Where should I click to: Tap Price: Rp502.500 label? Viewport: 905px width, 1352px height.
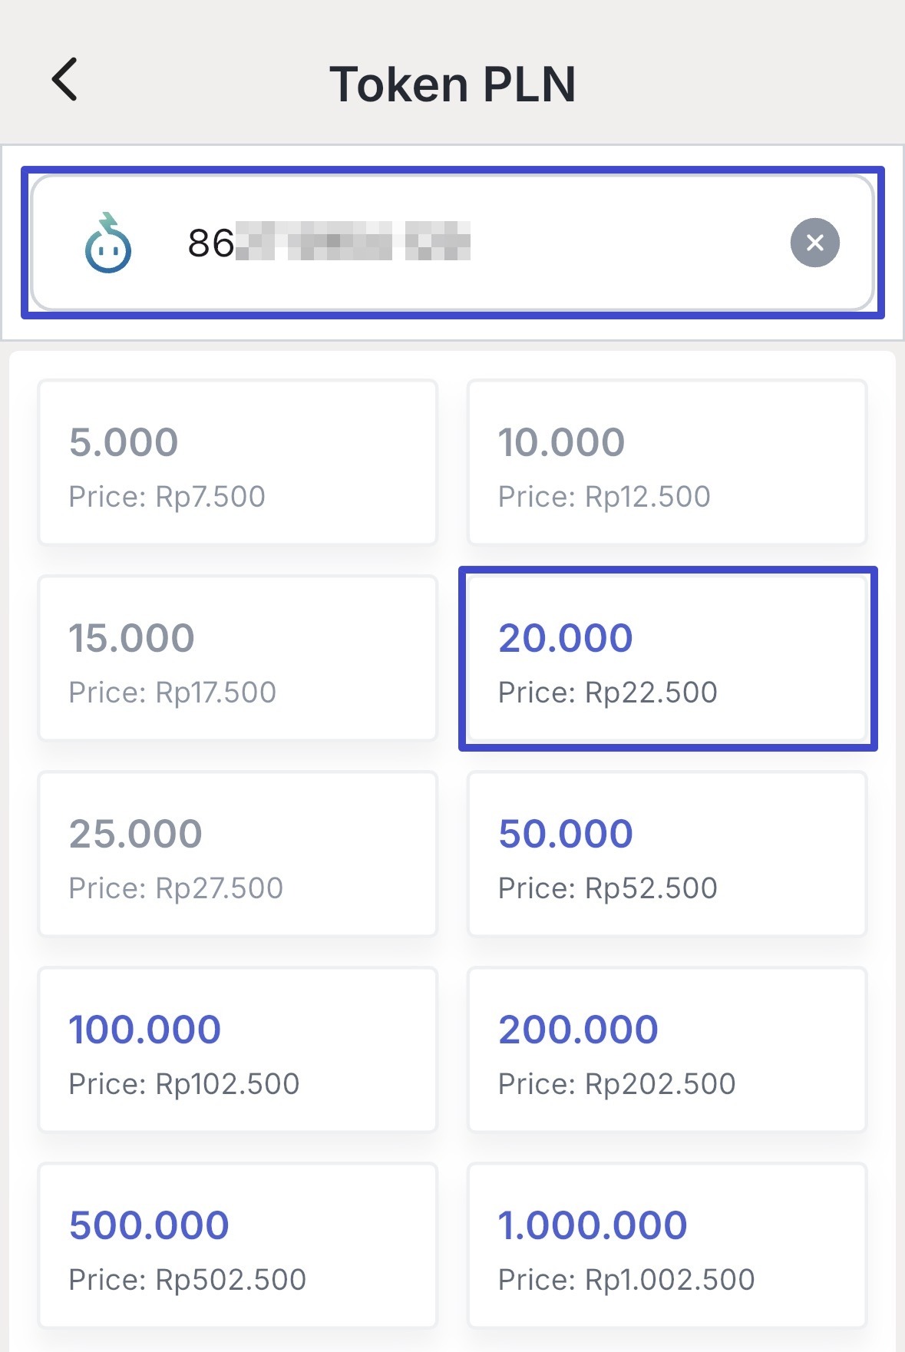pyautogui.click(x=187, y=1280)
